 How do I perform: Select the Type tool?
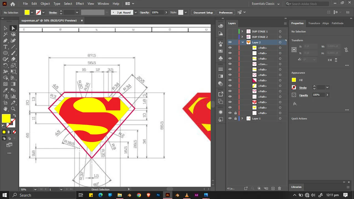[x=5, y=47]
